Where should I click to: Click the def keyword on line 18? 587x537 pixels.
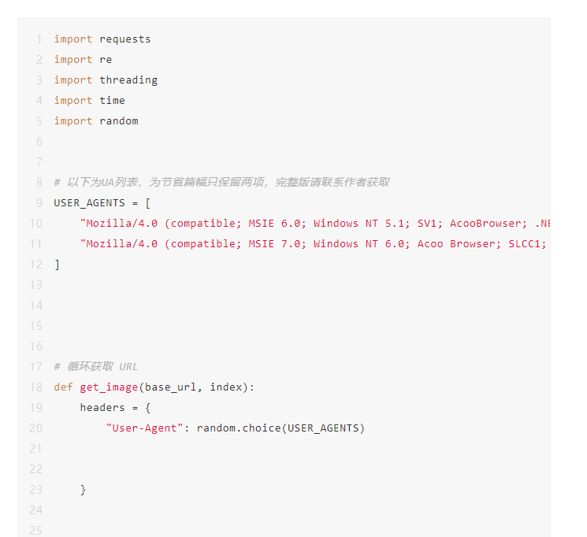coord(63,387)
